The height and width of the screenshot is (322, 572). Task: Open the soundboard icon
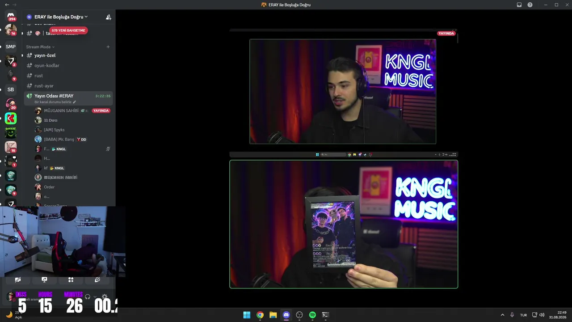97,280
